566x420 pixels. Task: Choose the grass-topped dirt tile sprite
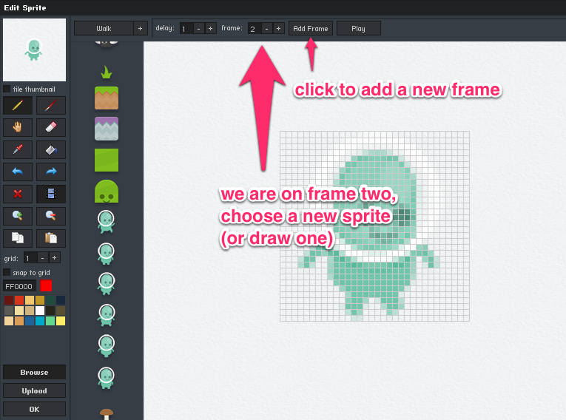107,98
